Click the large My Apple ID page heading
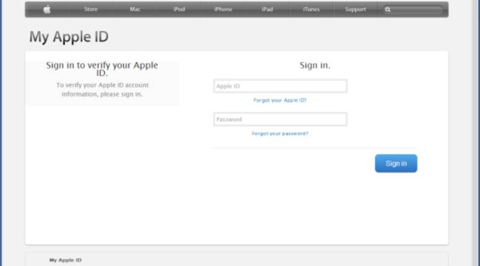Viewport: 480px width, 266px height. tap(69, 37)
